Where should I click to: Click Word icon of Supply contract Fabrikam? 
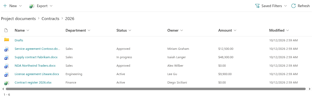pyautogui.click(x=7, y=57)
